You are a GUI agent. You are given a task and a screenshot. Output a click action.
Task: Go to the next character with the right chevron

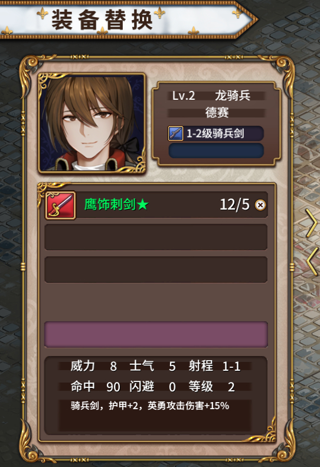point(311,223)
